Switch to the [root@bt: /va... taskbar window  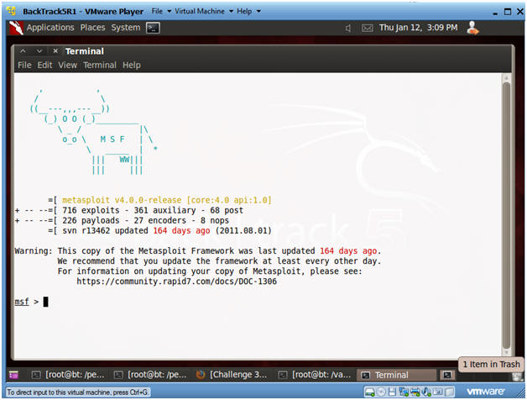point(314,375)
